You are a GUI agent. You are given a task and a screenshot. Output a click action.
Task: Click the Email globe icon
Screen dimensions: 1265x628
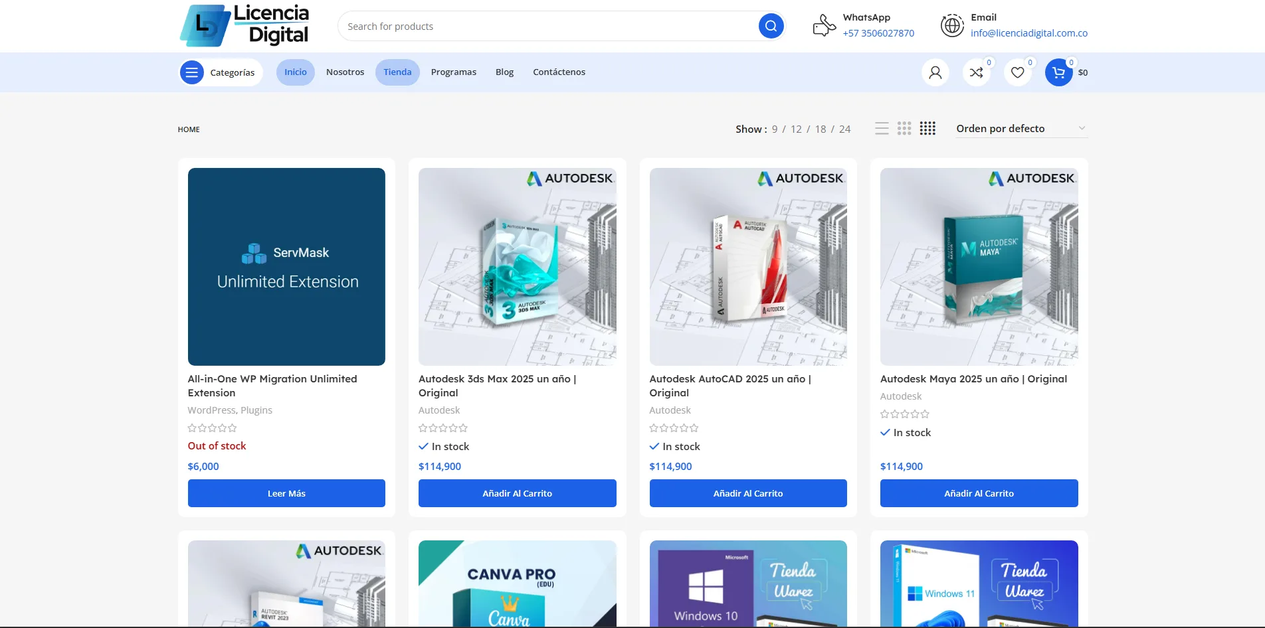(x=952, y=26)
